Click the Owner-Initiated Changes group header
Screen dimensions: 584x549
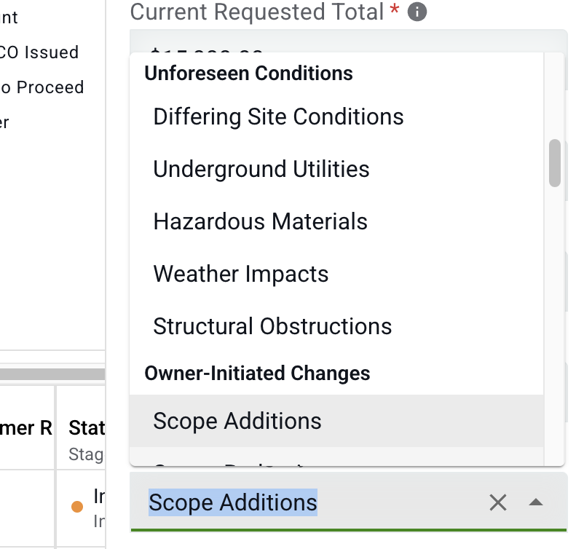tap(257, 374)
